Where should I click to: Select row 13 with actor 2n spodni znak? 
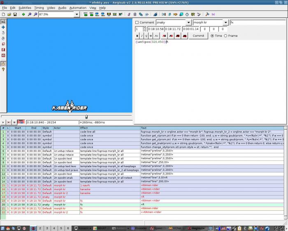[142, 178]
